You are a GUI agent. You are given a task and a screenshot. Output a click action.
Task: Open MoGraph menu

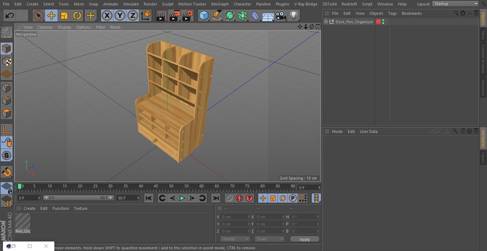[x=220, y=4]
